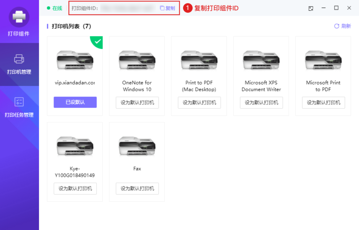Set OneNote for Windows 10 as default printer
359x230 pixels.
click(x=137, y=102)
